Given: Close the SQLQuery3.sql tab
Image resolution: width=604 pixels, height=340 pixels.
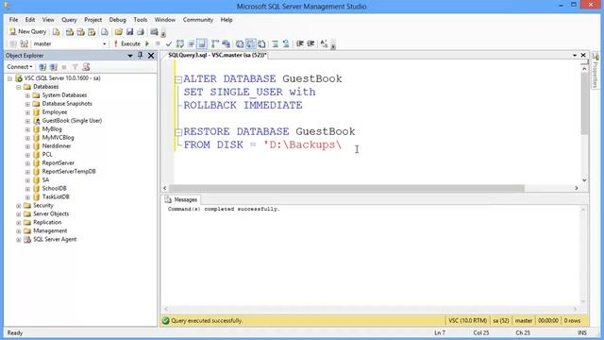Looking at the screenshot, I should point(583,56).
